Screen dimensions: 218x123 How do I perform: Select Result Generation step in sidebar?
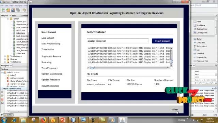click(x=50, y=86)
